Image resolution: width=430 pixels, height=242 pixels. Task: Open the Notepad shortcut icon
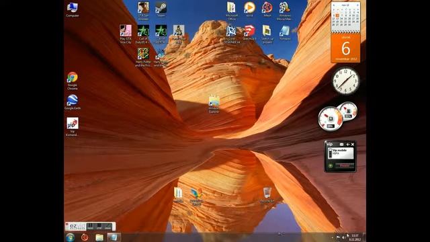pos(285,33)
